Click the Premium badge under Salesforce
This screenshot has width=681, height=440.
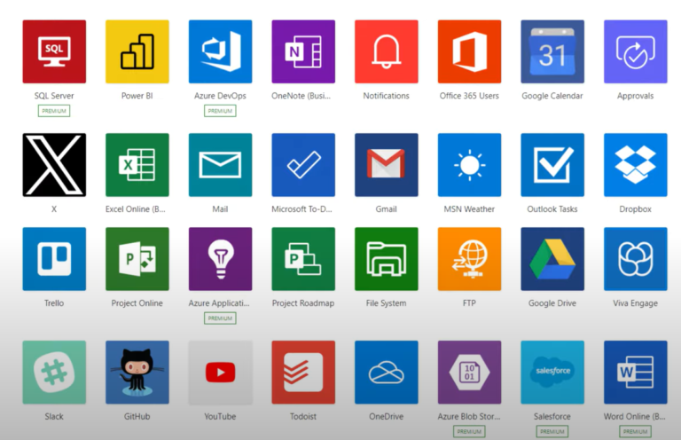[552, 432]
